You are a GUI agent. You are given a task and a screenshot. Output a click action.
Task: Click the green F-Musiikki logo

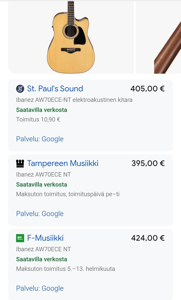[20, 238]
